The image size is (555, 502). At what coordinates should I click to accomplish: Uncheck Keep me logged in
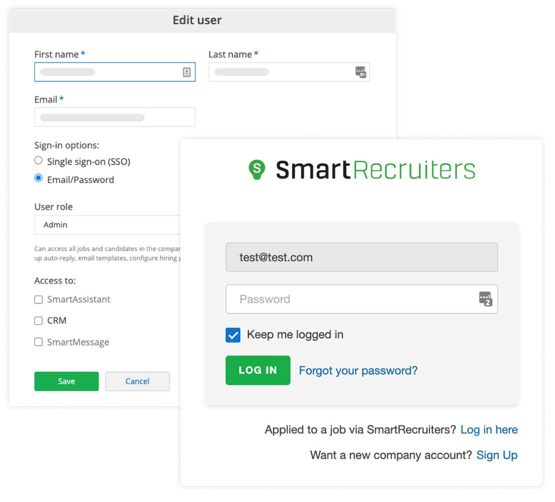pos(233,335)
